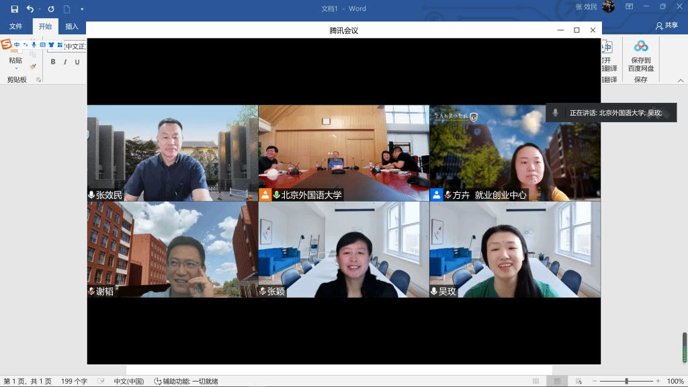Click the Sogou voice input microphone
Screen dimensions: 688x387
pos(34,45)
